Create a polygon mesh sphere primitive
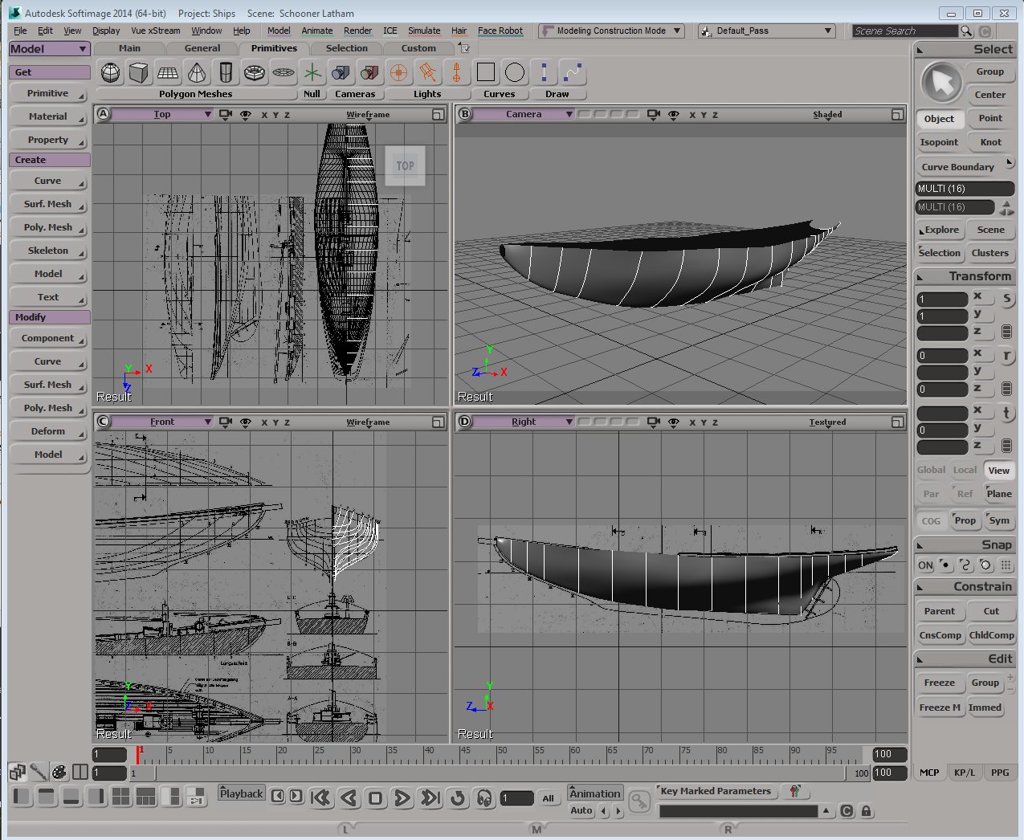1024x840 pixels. click(111, 73)
